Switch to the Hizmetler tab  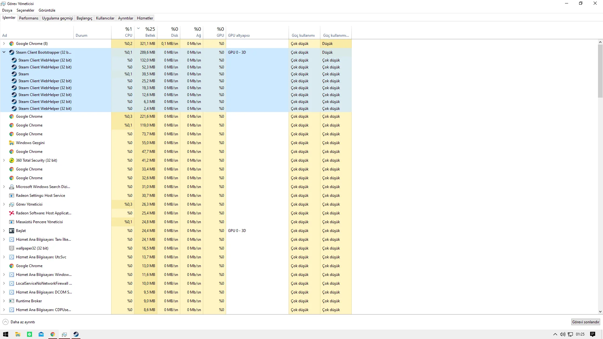click(145, 18)
